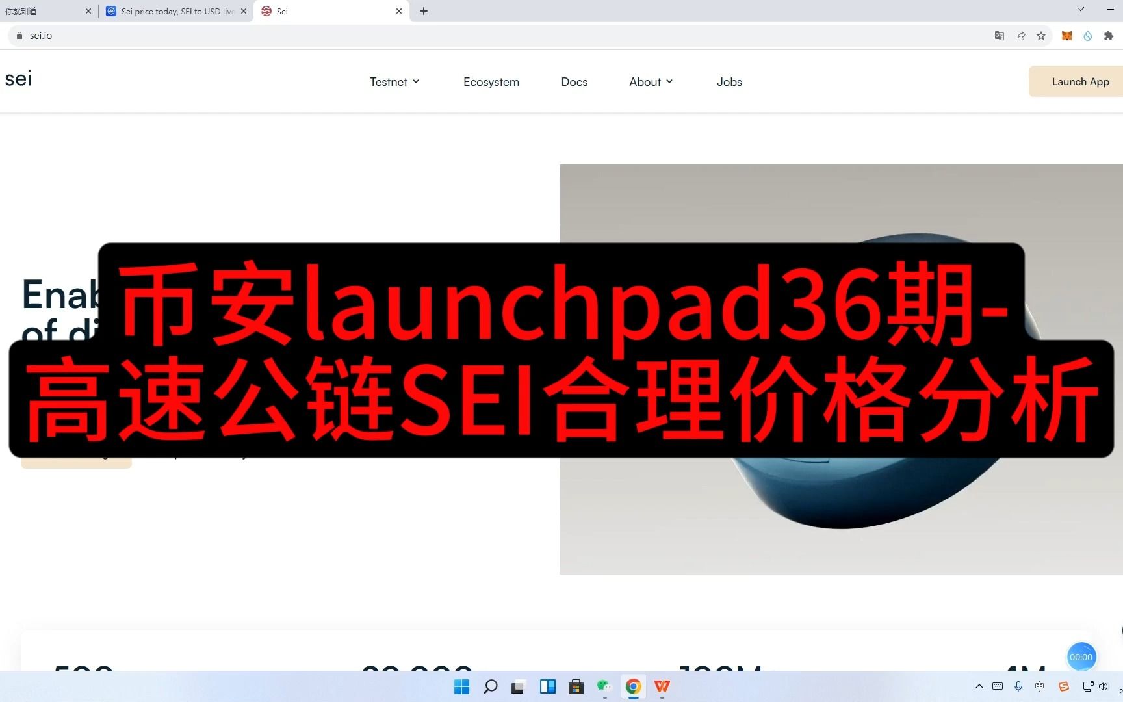Open taskbar Search magnifier
Image resolution: width=1123 pixels, height=702 pixels.
[x=491, y=686]
